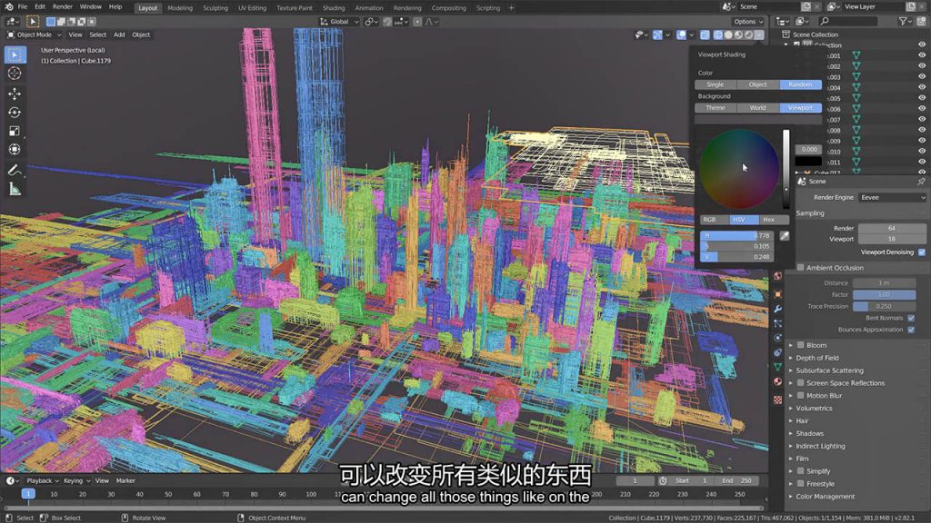Viewport: 931px width, 523px height.
Task: Hide the object in outliner row .003
Action: point(922,77)
